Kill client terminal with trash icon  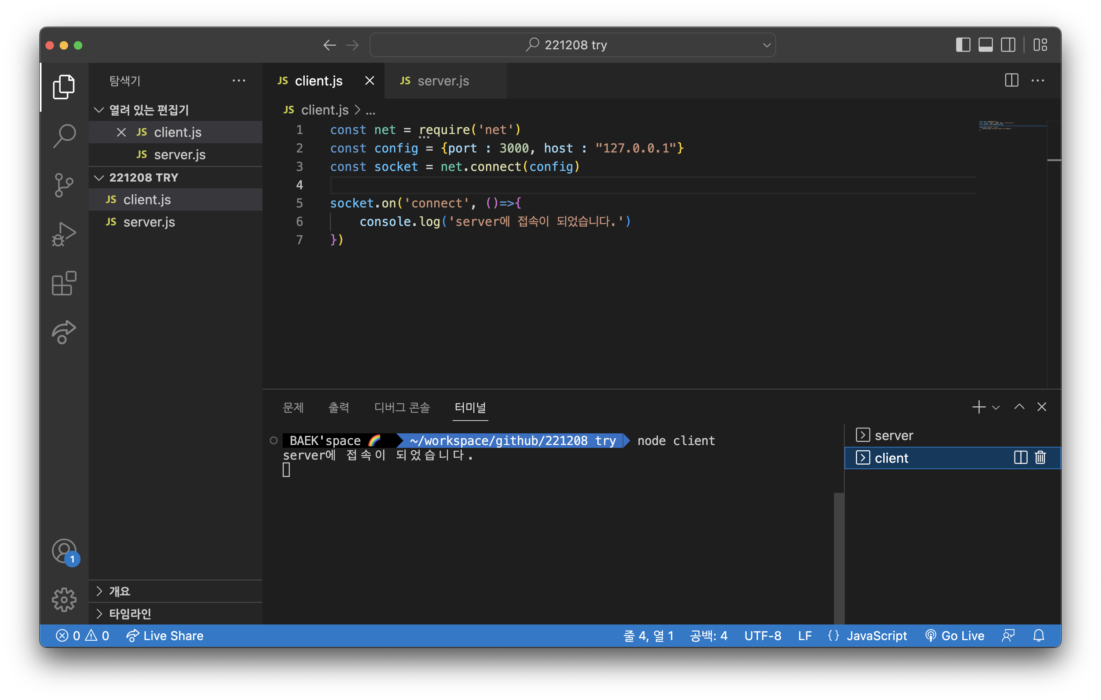point(1040,458)
